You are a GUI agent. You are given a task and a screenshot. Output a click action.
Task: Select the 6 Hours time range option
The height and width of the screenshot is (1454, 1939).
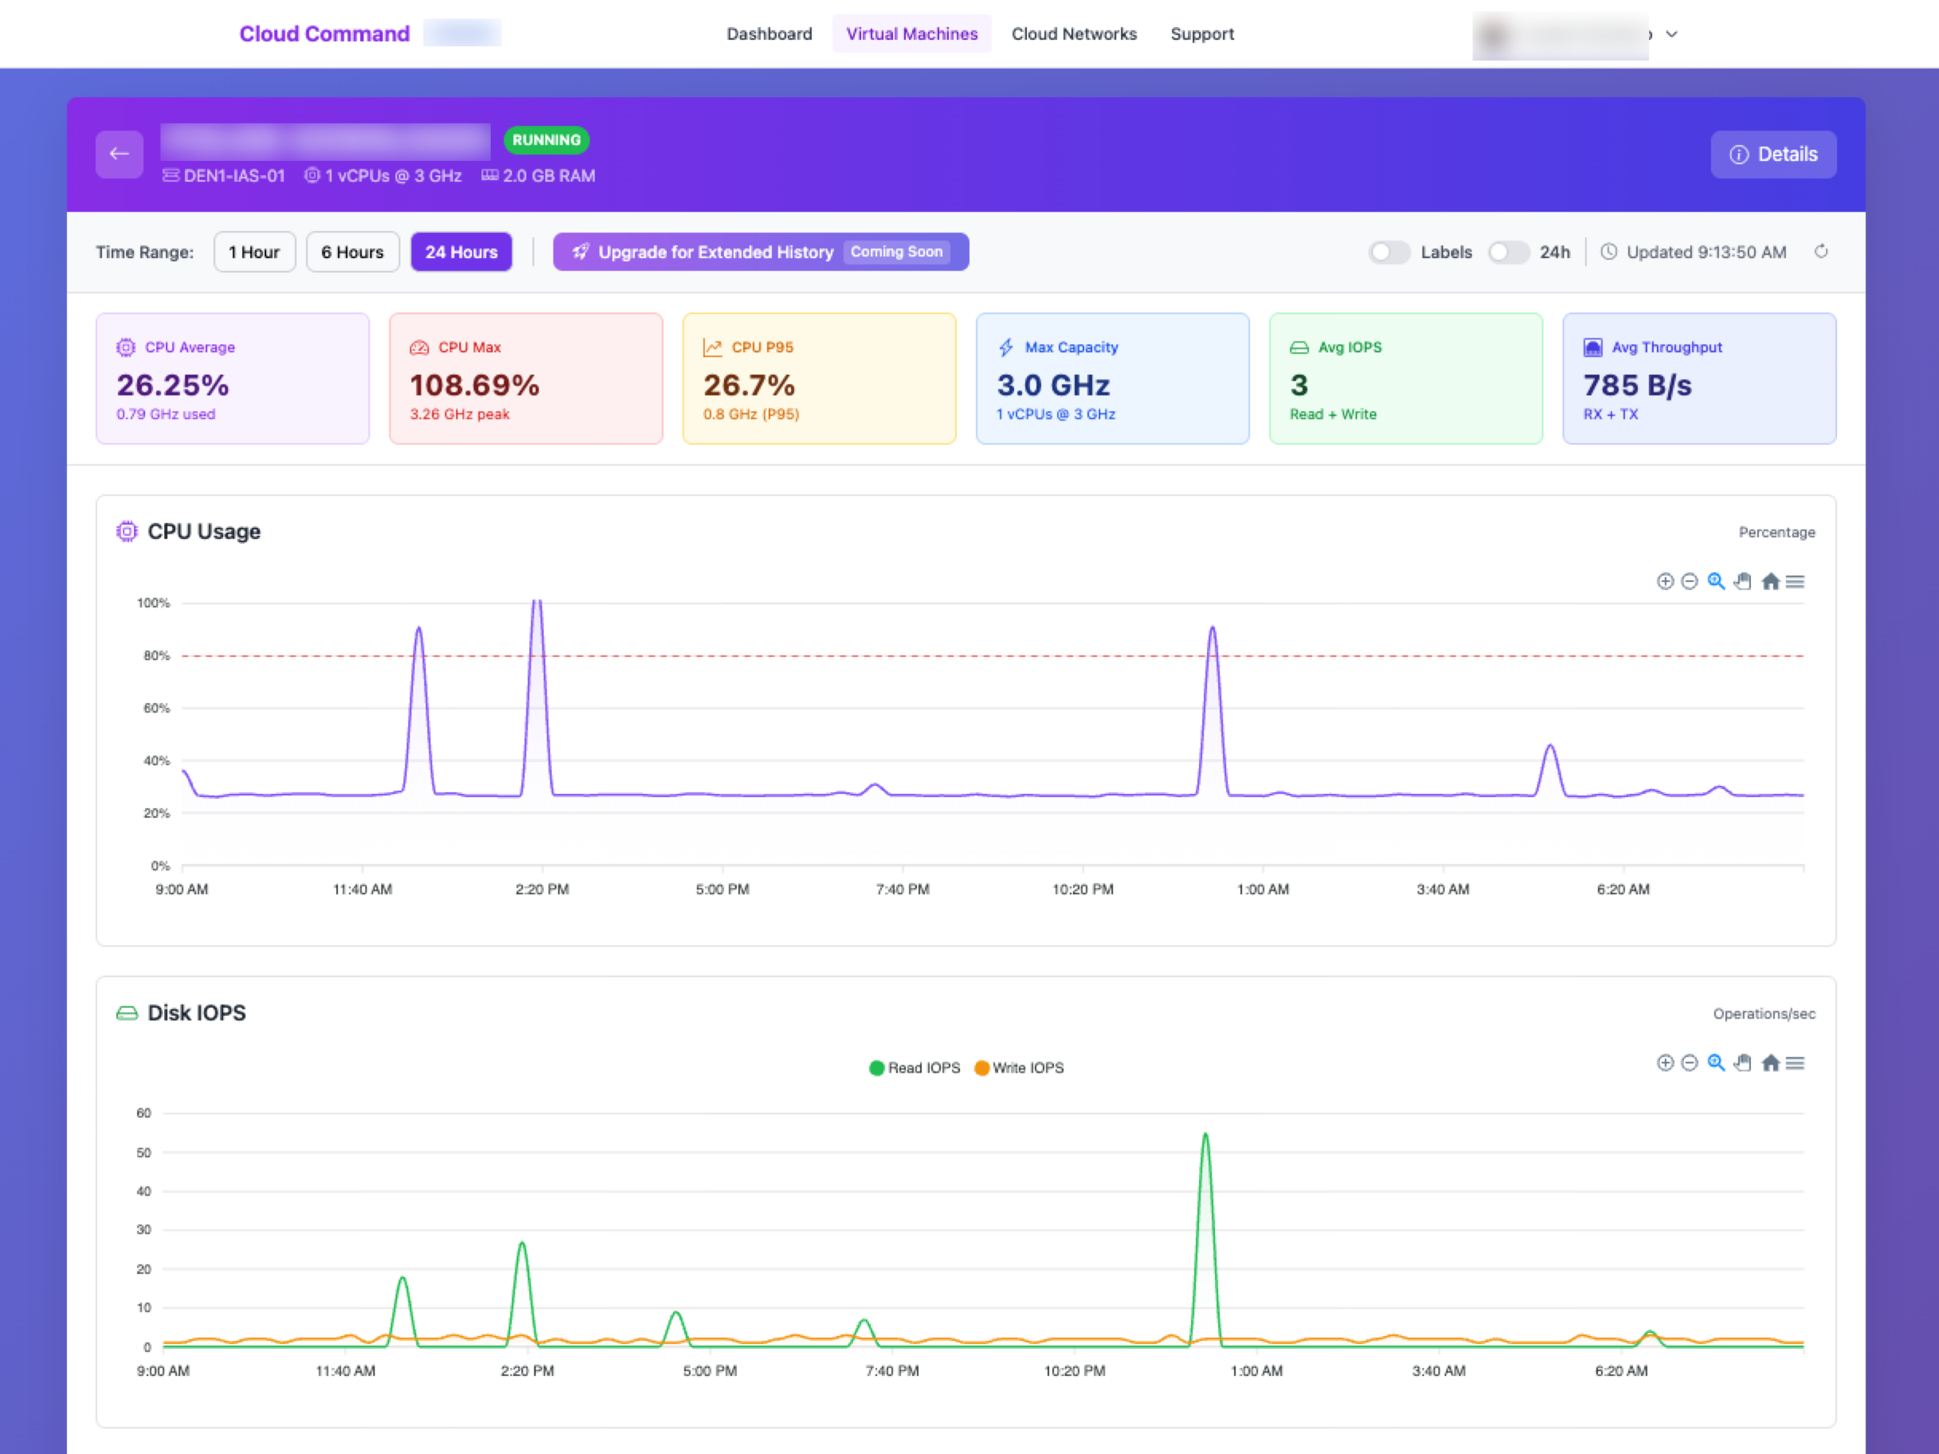[352, 252]
